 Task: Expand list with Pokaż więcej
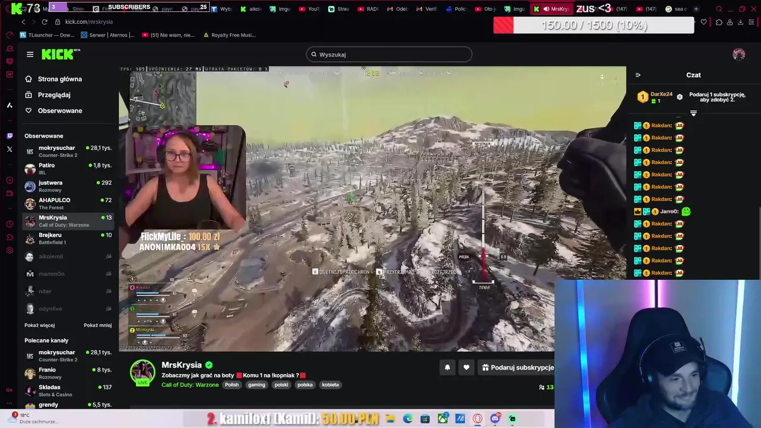[39, 325]
